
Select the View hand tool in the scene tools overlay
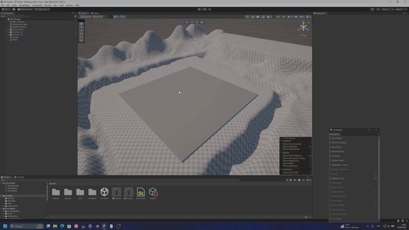click(x=81, y=24)
